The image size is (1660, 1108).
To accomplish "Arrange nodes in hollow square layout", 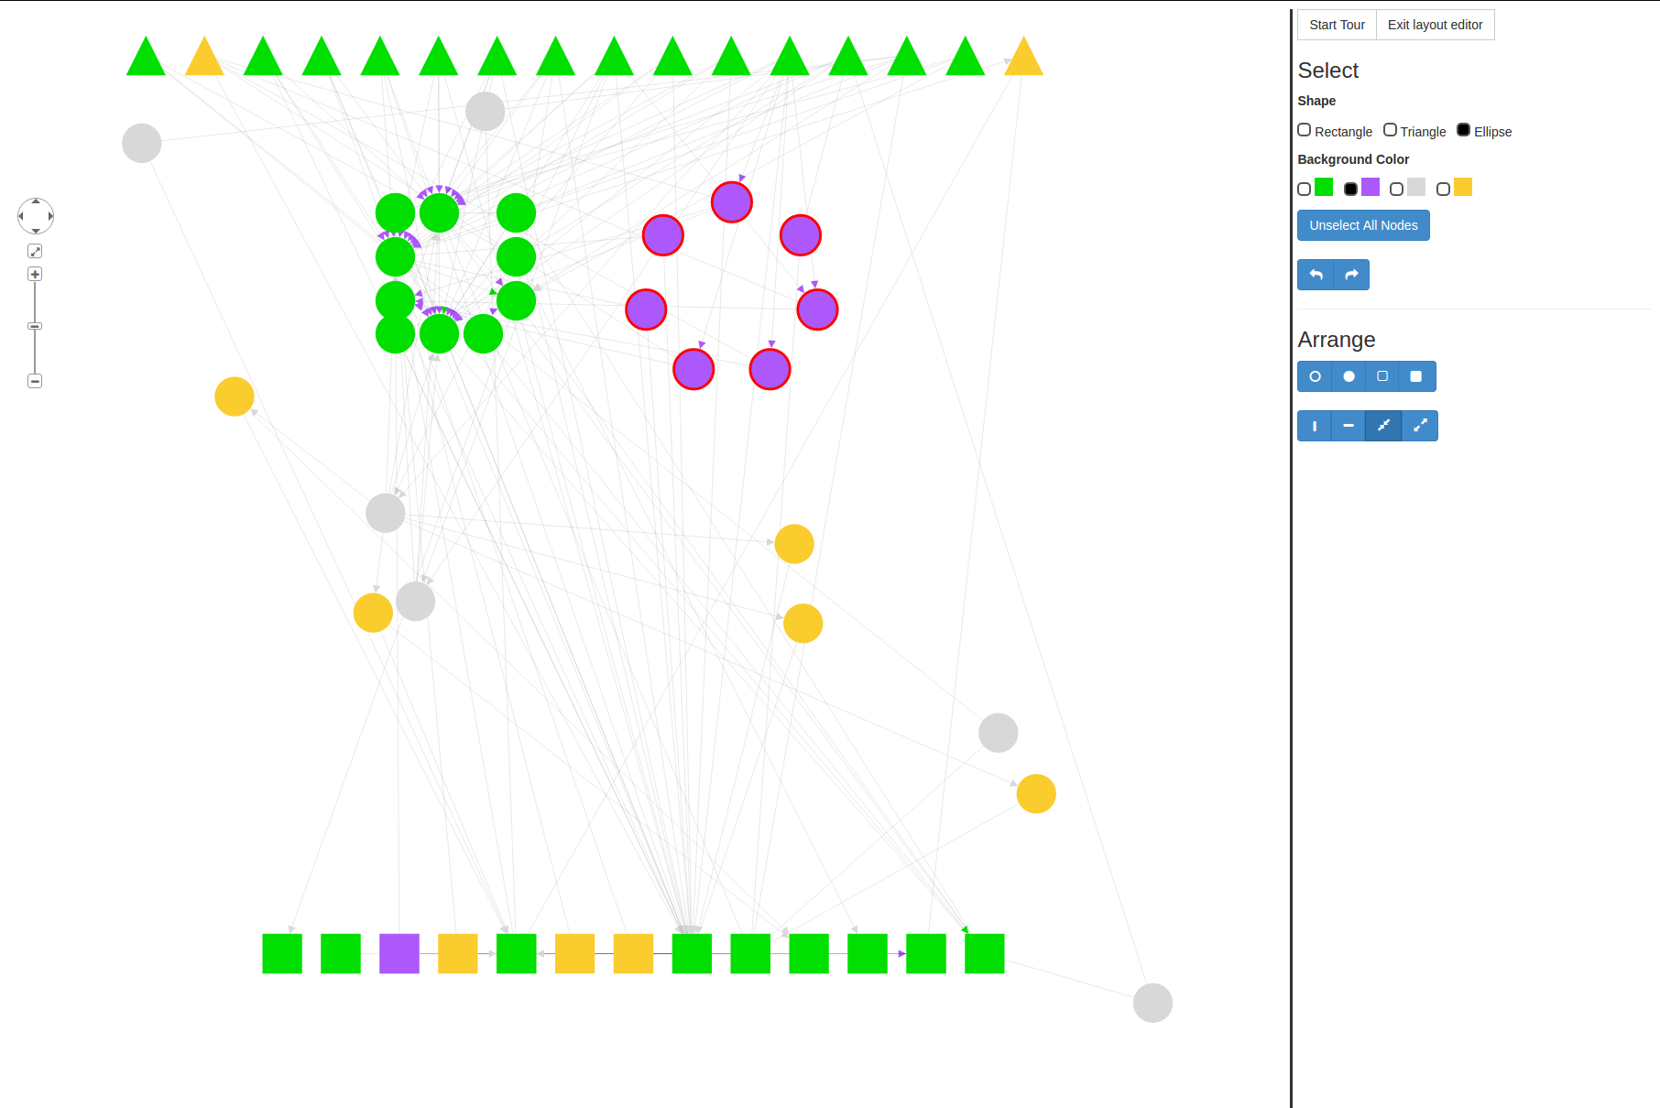I will point(1382,376).
